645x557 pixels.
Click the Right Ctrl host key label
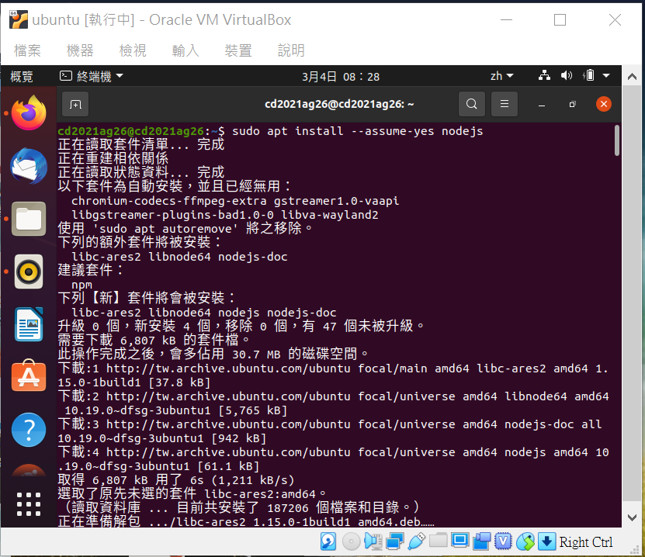(586, 542)
